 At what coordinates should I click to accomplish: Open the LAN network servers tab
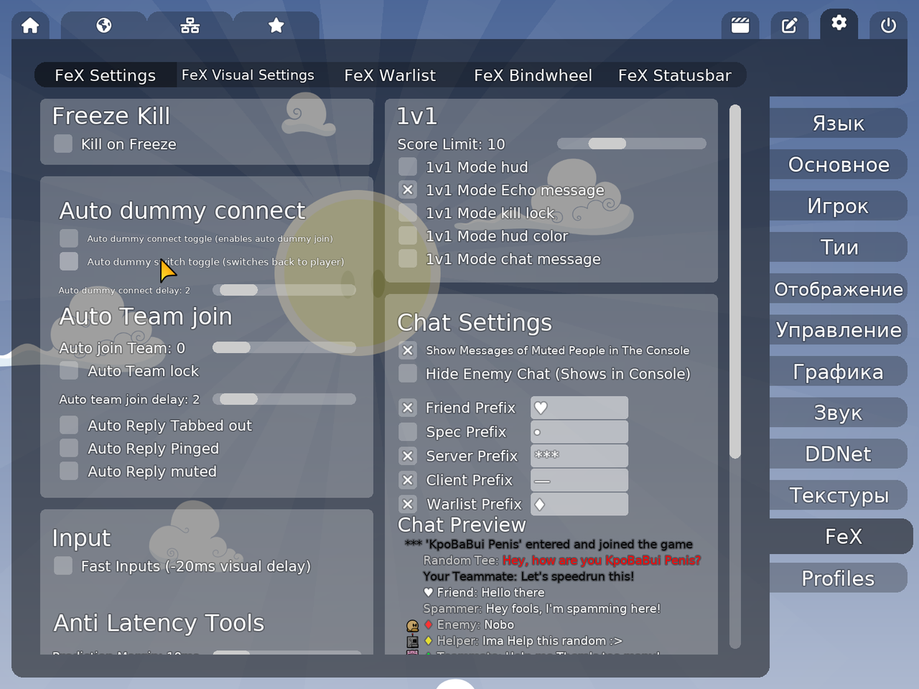click(x=190, y=26)
